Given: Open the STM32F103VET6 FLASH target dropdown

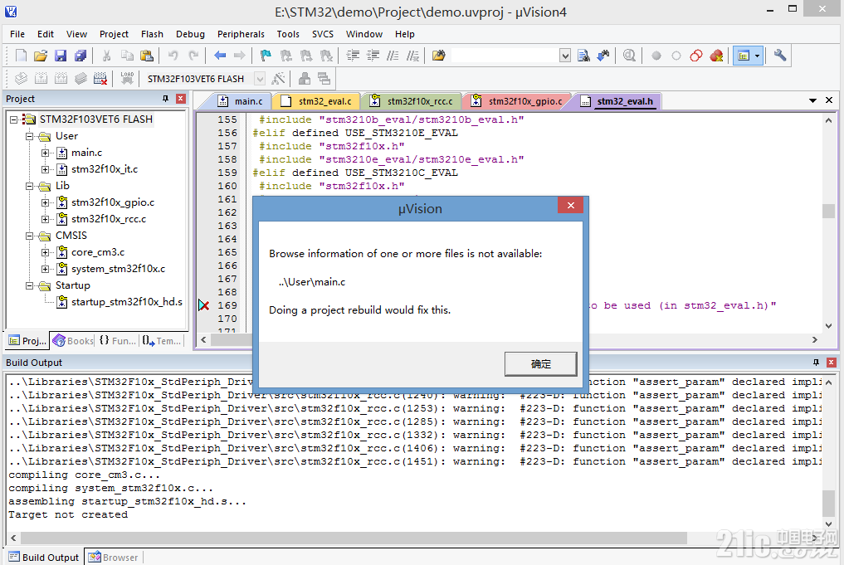Looking at the screenshot, I should (260, 79).
